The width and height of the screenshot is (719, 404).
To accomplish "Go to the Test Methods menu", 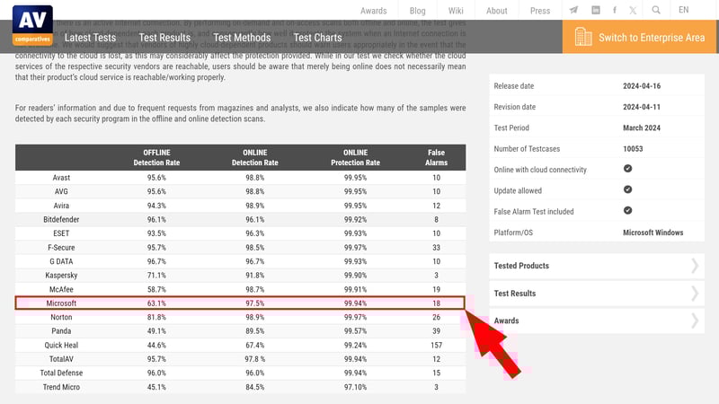I will (x=242, y=38).
